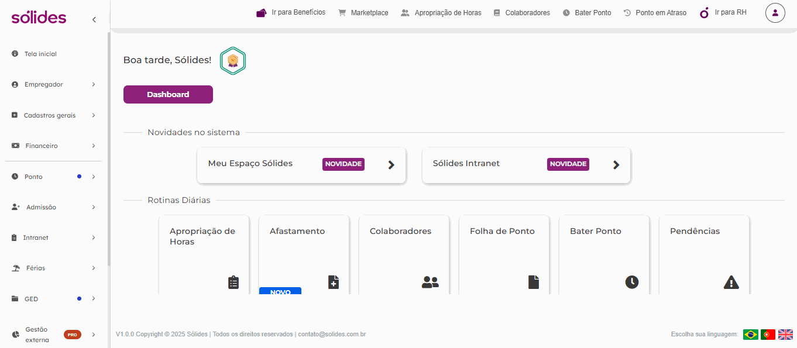797x348 pixels.
Task: Open the Pendências warning card
Action: pyautogui.click(x=705, y=254)
